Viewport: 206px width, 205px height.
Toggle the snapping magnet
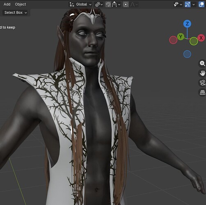[x=108, y=5]
